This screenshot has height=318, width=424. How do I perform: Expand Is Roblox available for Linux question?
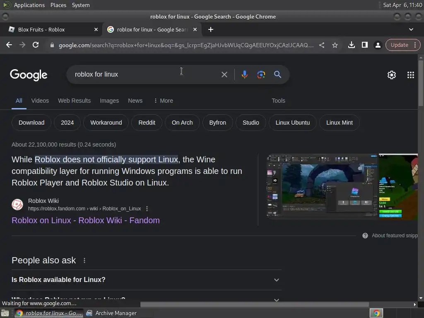(146, 280)
